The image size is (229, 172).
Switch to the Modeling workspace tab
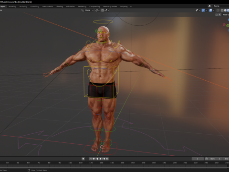(x=12, y=7)
